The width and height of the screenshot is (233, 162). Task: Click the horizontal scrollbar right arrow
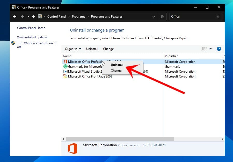[223, 139]
